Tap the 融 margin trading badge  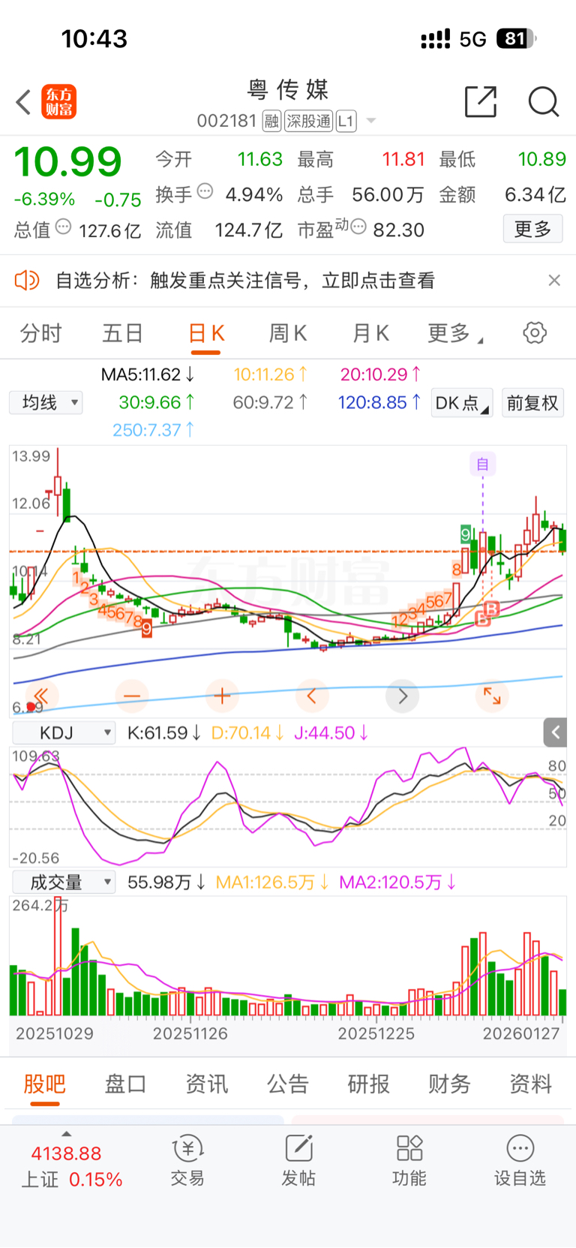(x=271, y=121)
